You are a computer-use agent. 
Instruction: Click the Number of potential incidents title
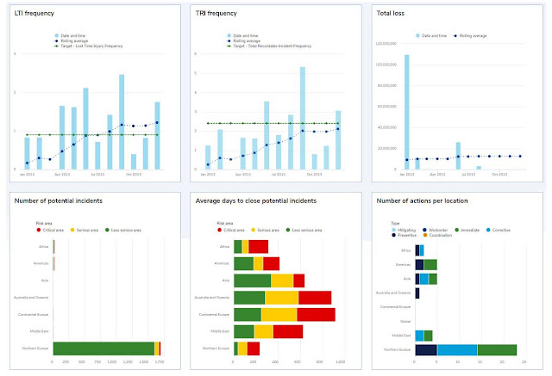tap(59, 200)
